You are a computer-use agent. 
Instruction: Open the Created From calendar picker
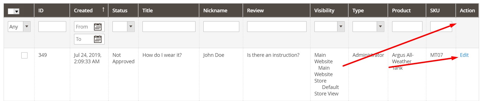(98, 27)
